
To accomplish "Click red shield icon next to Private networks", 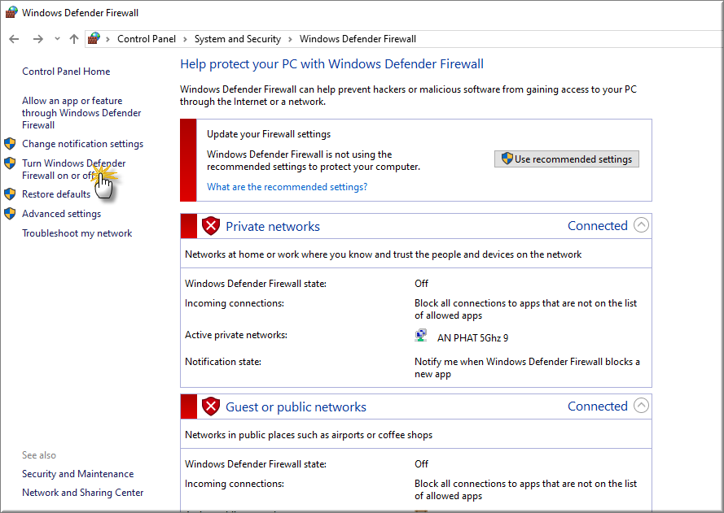I will tap(211, 226).
